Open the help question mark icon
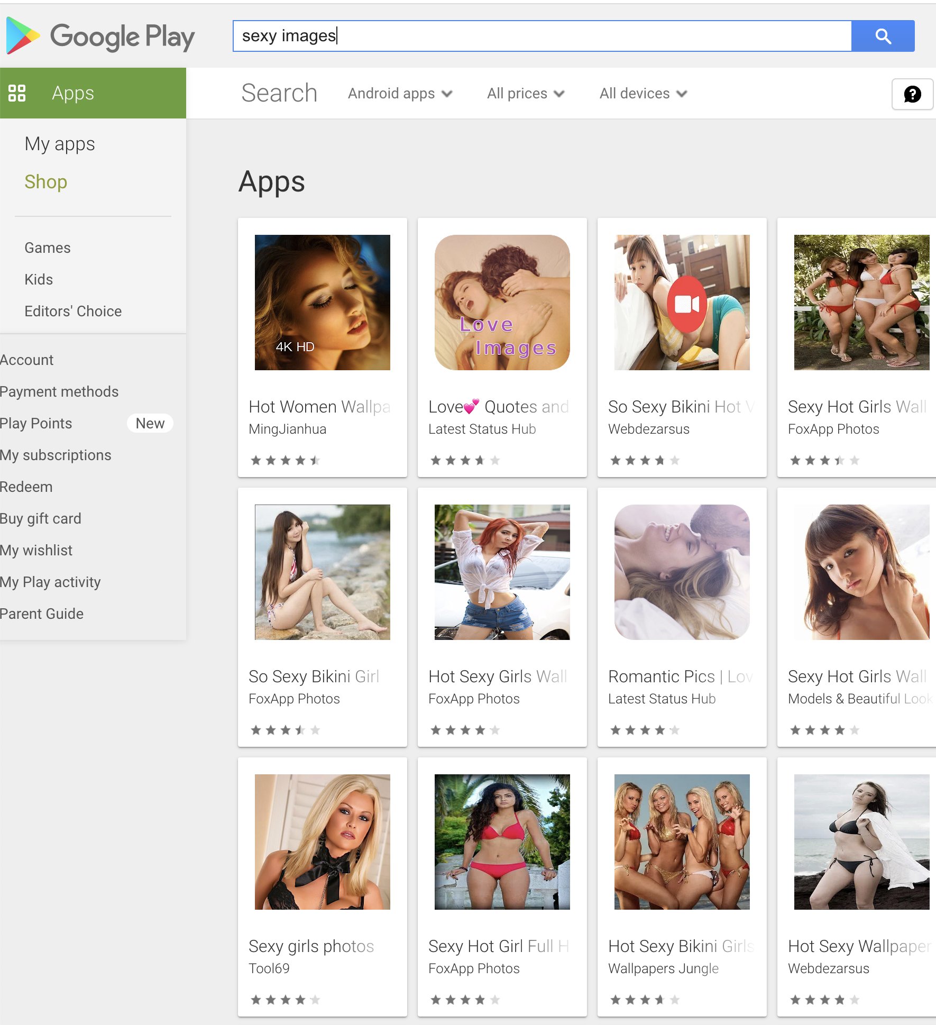This screenshot has height=1025, width=936. click(912, 94)
